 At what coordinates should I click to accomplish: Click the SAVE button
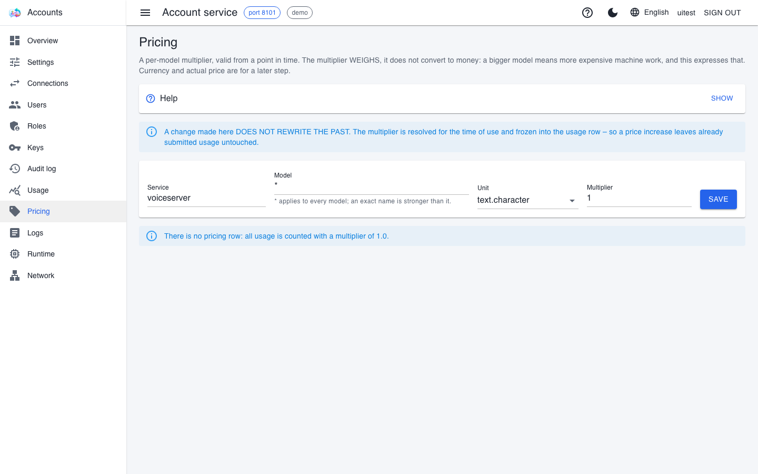click(x=719, y=199)
